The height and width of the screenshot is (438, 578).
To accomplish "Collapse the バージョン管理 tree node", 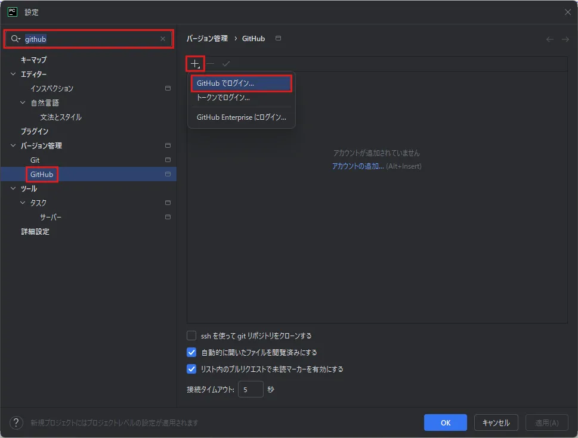I will pyautogui.click(x=13, y=145).
